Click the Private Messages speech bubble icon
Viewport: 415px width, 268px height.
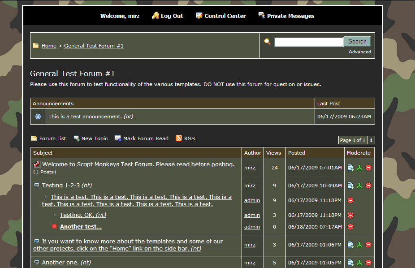261,15
